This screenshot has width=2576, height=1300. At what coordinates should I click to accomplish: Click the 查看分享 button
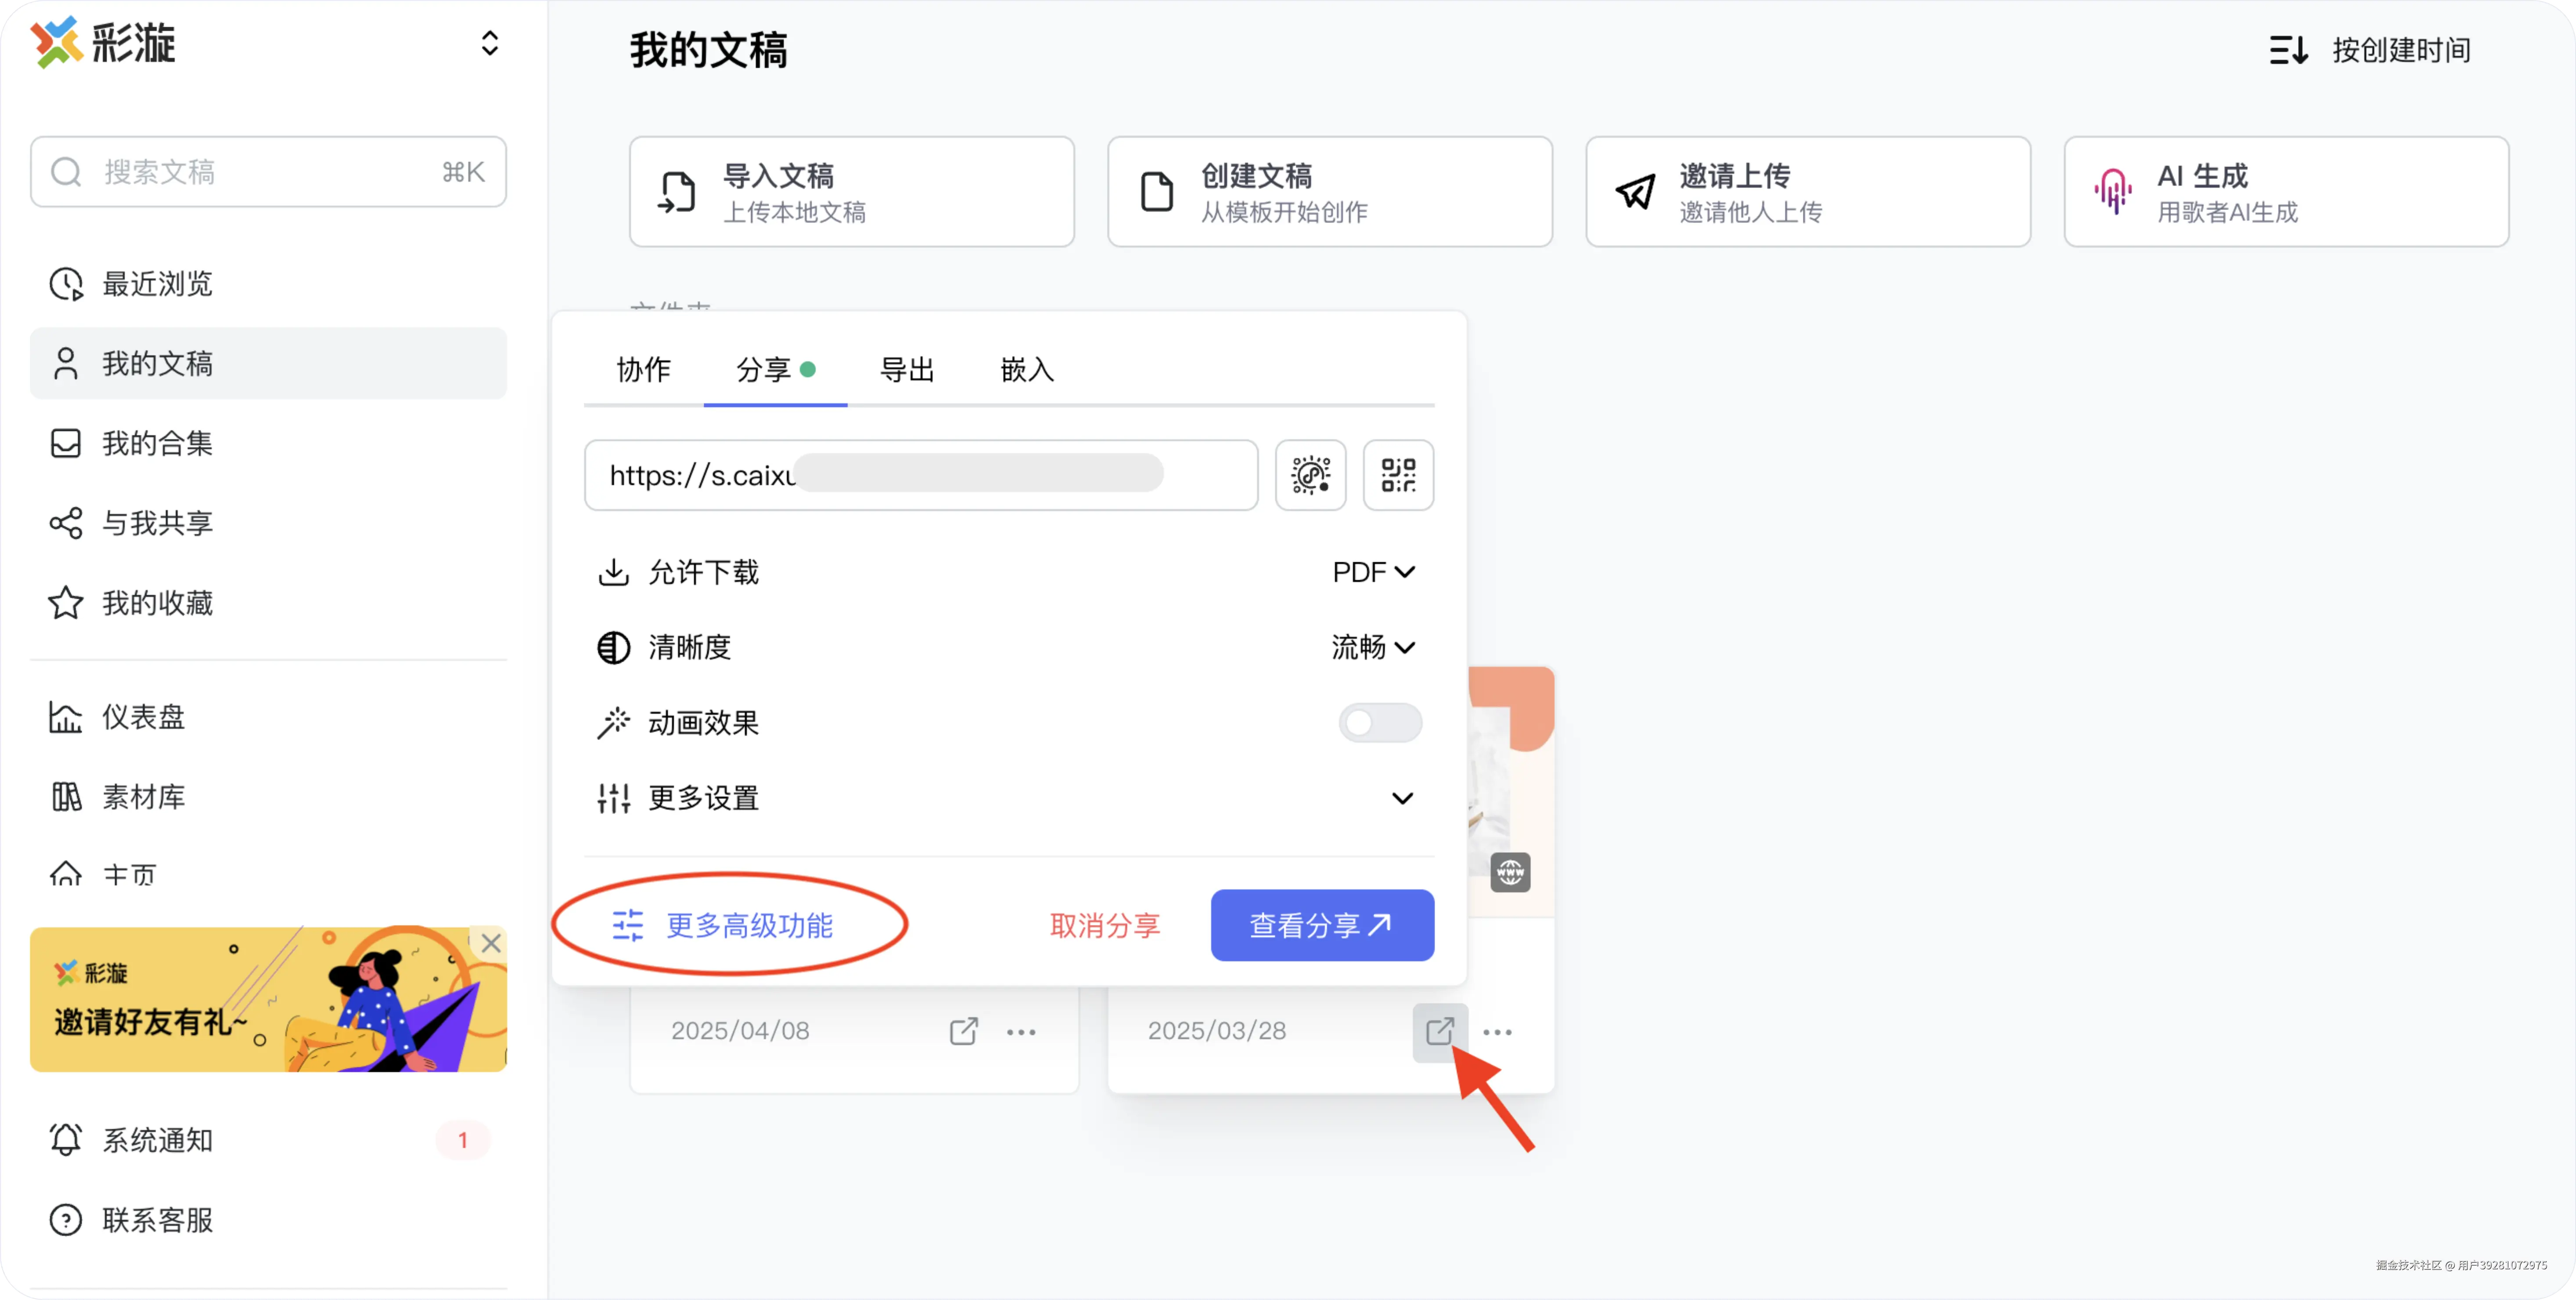1321,925
